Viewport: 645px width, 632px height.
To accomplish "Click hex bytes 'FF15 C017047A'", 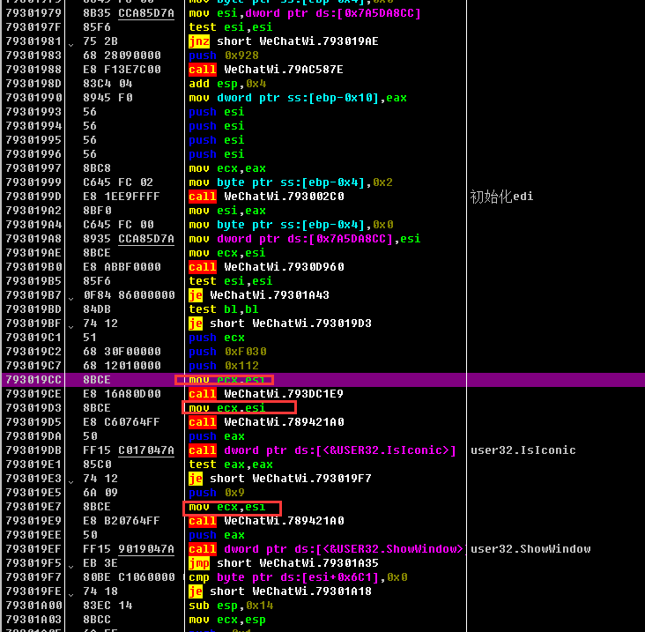I will (x=129, y=450).
